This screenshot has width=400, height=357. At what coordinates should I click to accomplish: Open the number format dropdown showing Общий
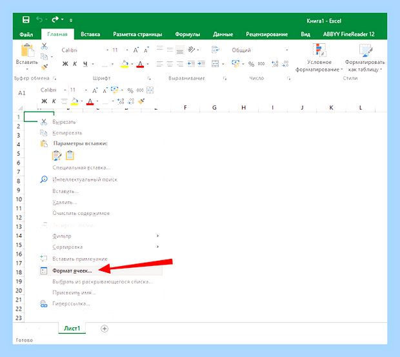coord(286,50)
